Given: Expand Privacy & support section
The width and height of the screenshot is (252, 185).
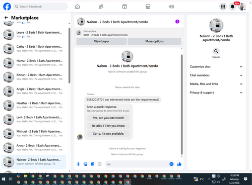Looking at the screenshot, I should [x=216, y=92].
